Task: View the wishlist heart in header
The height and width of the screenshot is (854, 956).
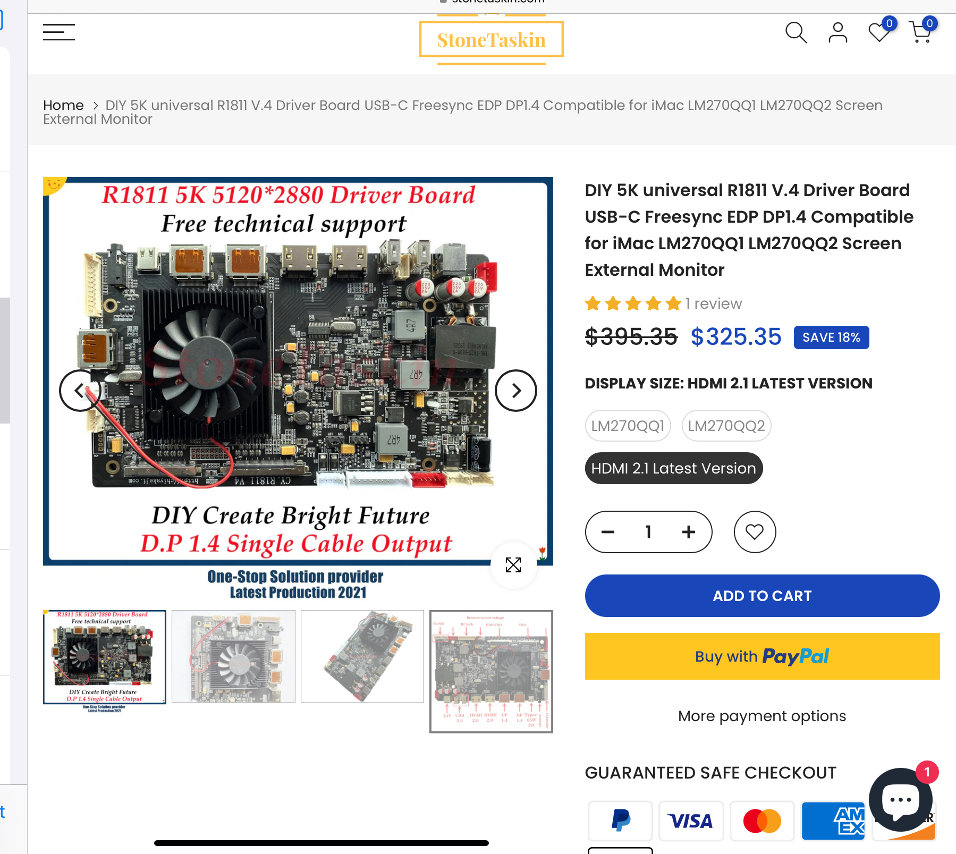Action: (x=879, y=32)
